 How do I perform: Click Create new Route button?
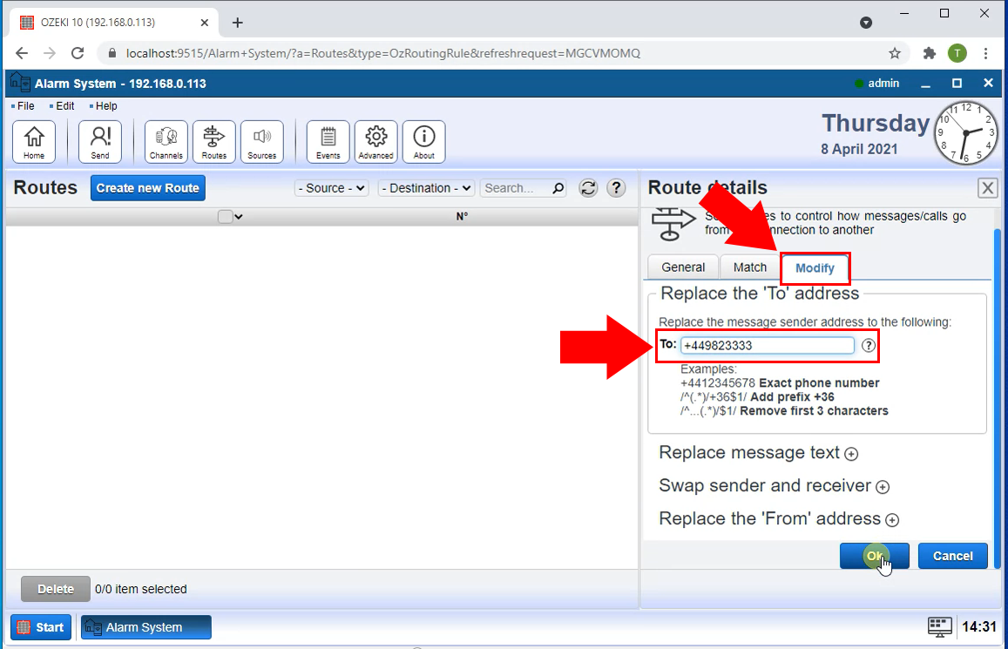click(x=148, y=188)
